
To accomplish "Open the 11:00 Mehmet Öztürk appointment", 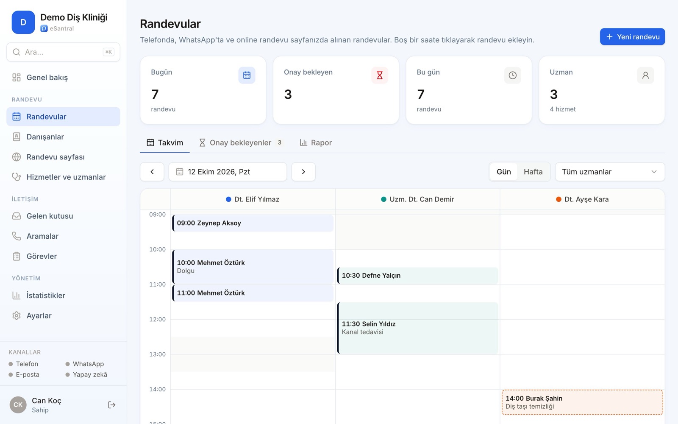I will 253,293.
